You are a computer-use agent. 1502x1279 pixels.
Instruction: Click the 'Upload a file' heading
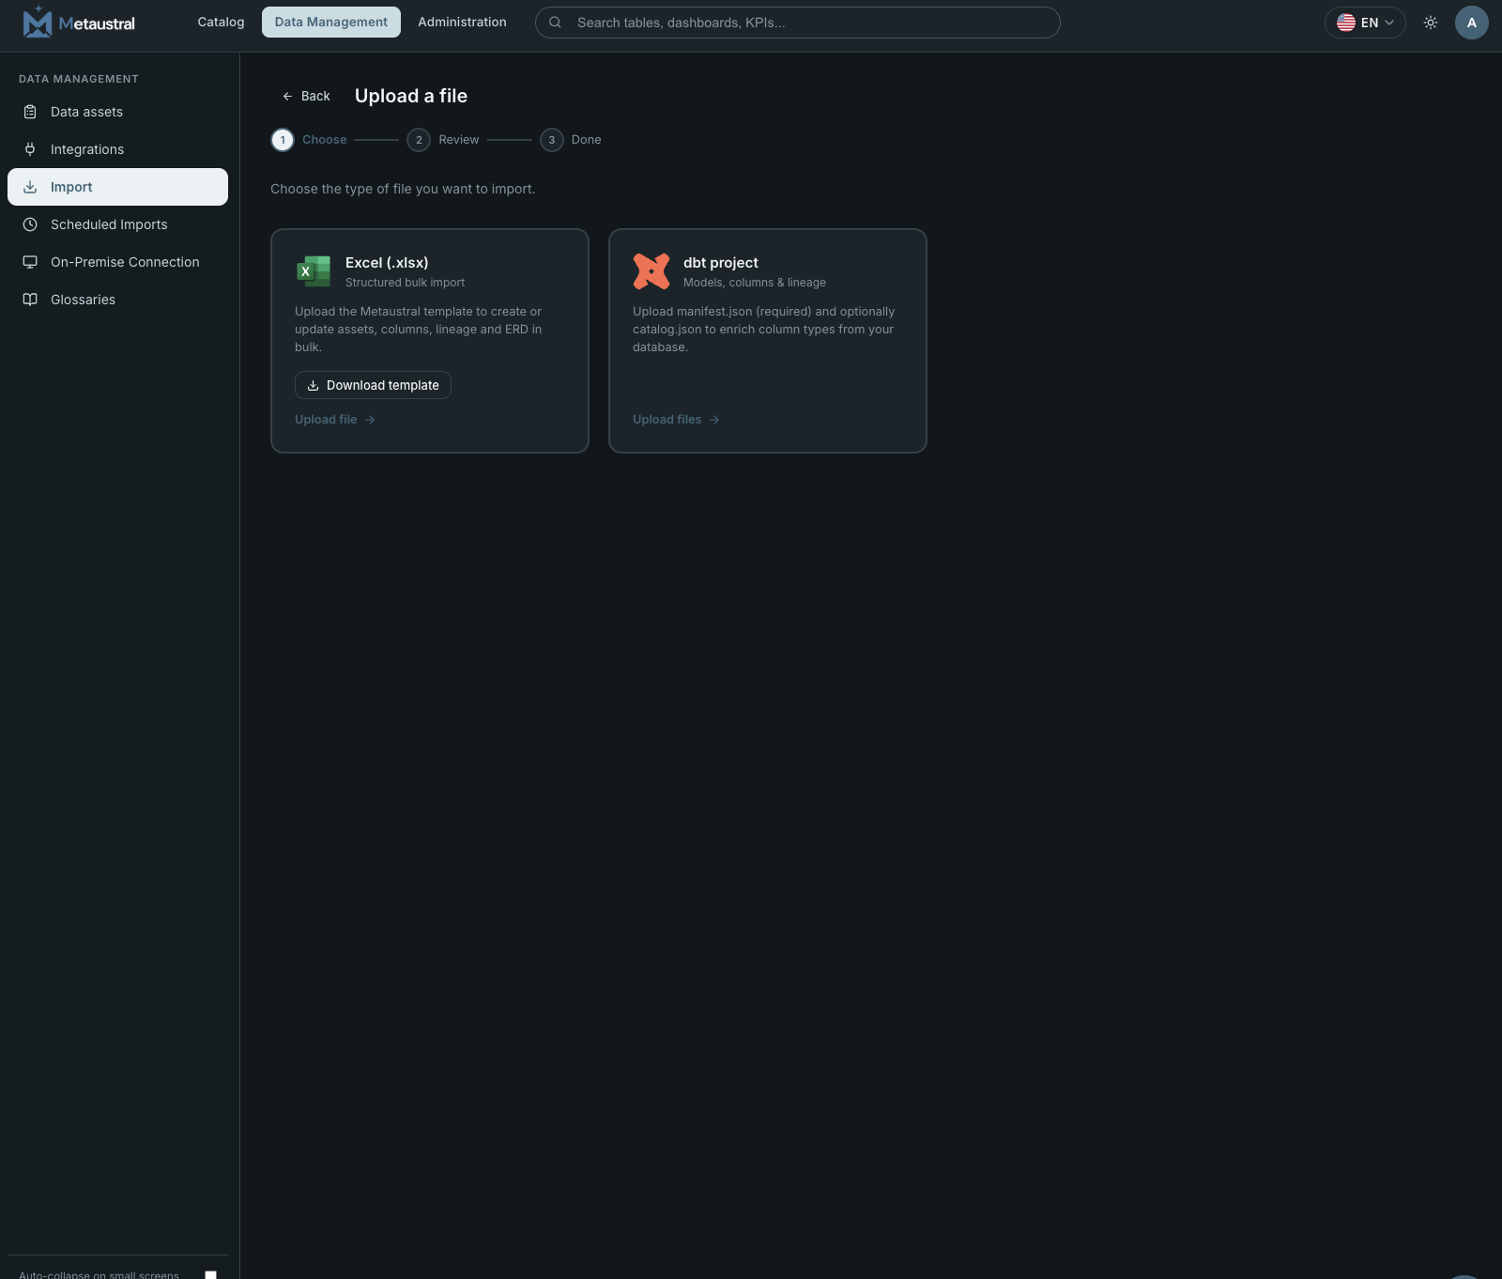pos(411,96)
